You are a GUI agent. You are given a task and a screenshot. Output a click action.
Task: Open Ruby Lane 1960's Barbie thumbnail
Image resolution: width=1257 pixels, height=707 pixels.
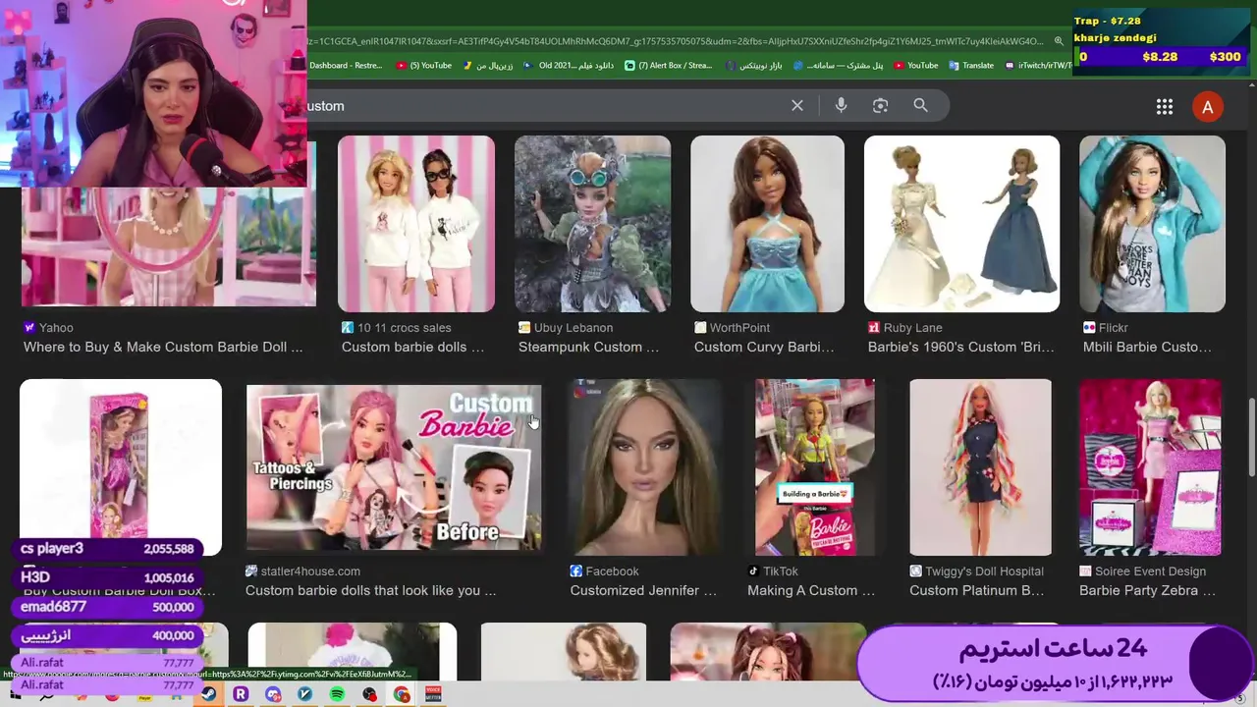point(961,224)
